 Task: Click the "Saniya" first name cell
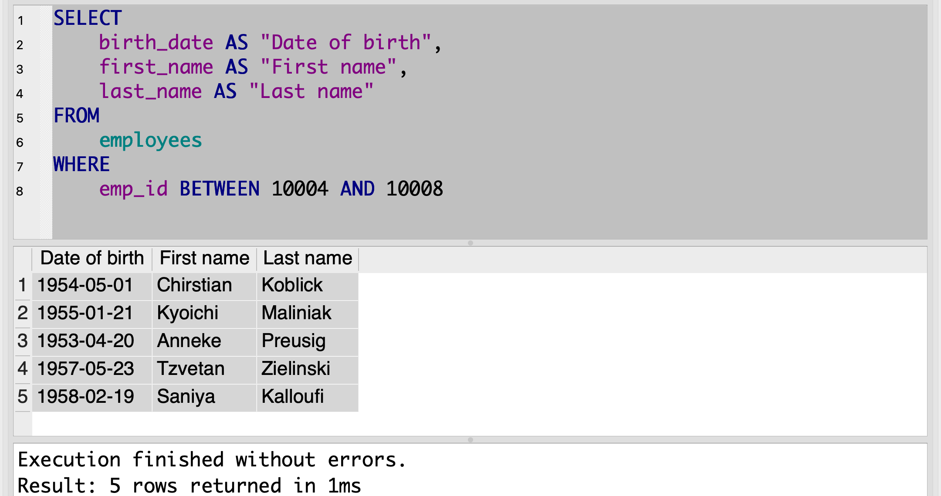[x=186, y=397]
